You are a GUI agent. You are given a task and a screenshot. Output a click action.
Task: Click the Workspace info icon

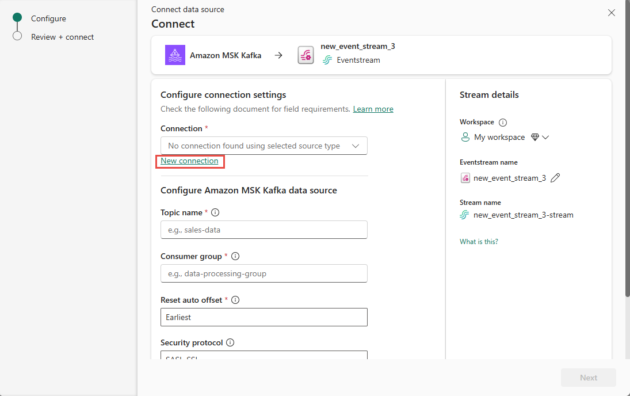pyautogui.click(x=503, y=122)
